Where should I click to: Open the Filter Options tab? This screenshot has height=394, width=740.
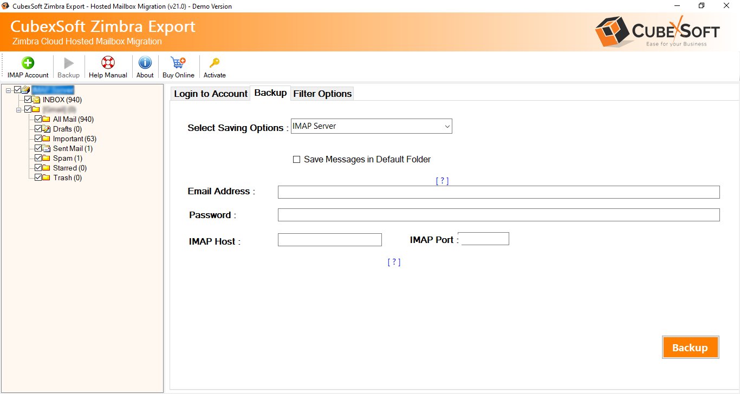click(323, 94)
